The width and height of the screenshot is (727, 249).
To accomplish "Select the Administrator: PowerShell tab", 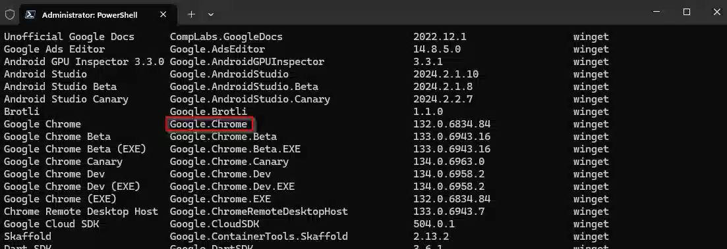I will coord(98,14).
